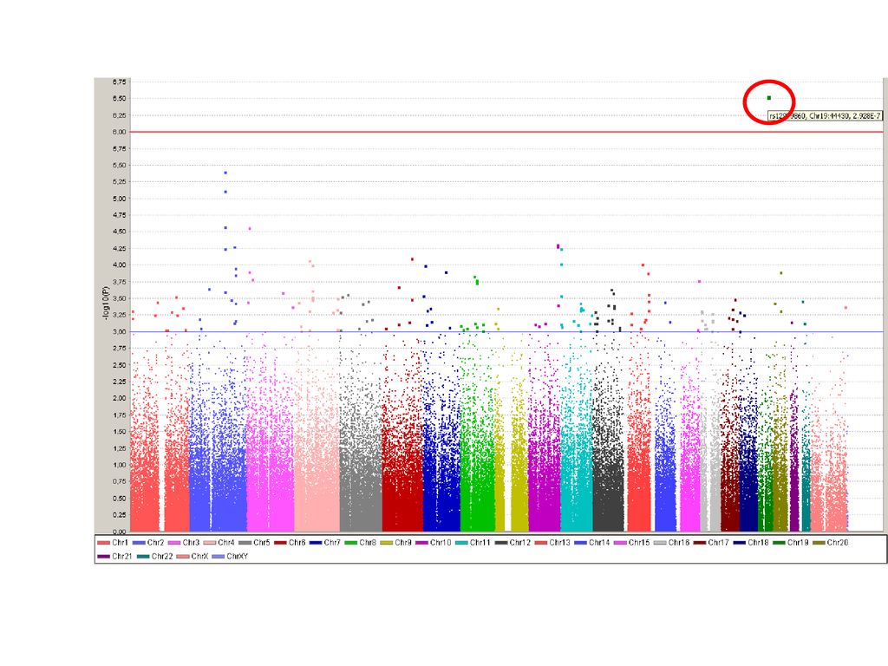Image resolution: width=888 pixels, height=666 pixels.
Task: Click the 3.00 y-axis tick label
Action: 119,332
